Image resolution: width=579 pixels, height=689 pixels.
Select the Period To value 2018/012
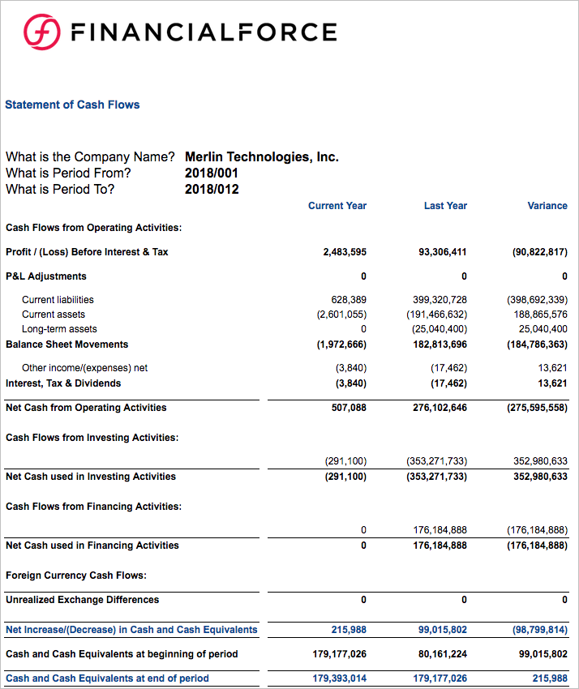tap(212, 190)
